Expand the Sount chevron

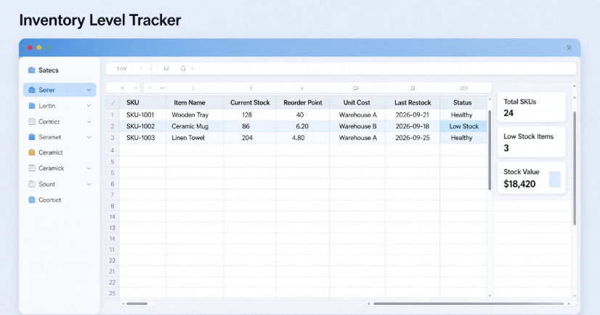89,184
